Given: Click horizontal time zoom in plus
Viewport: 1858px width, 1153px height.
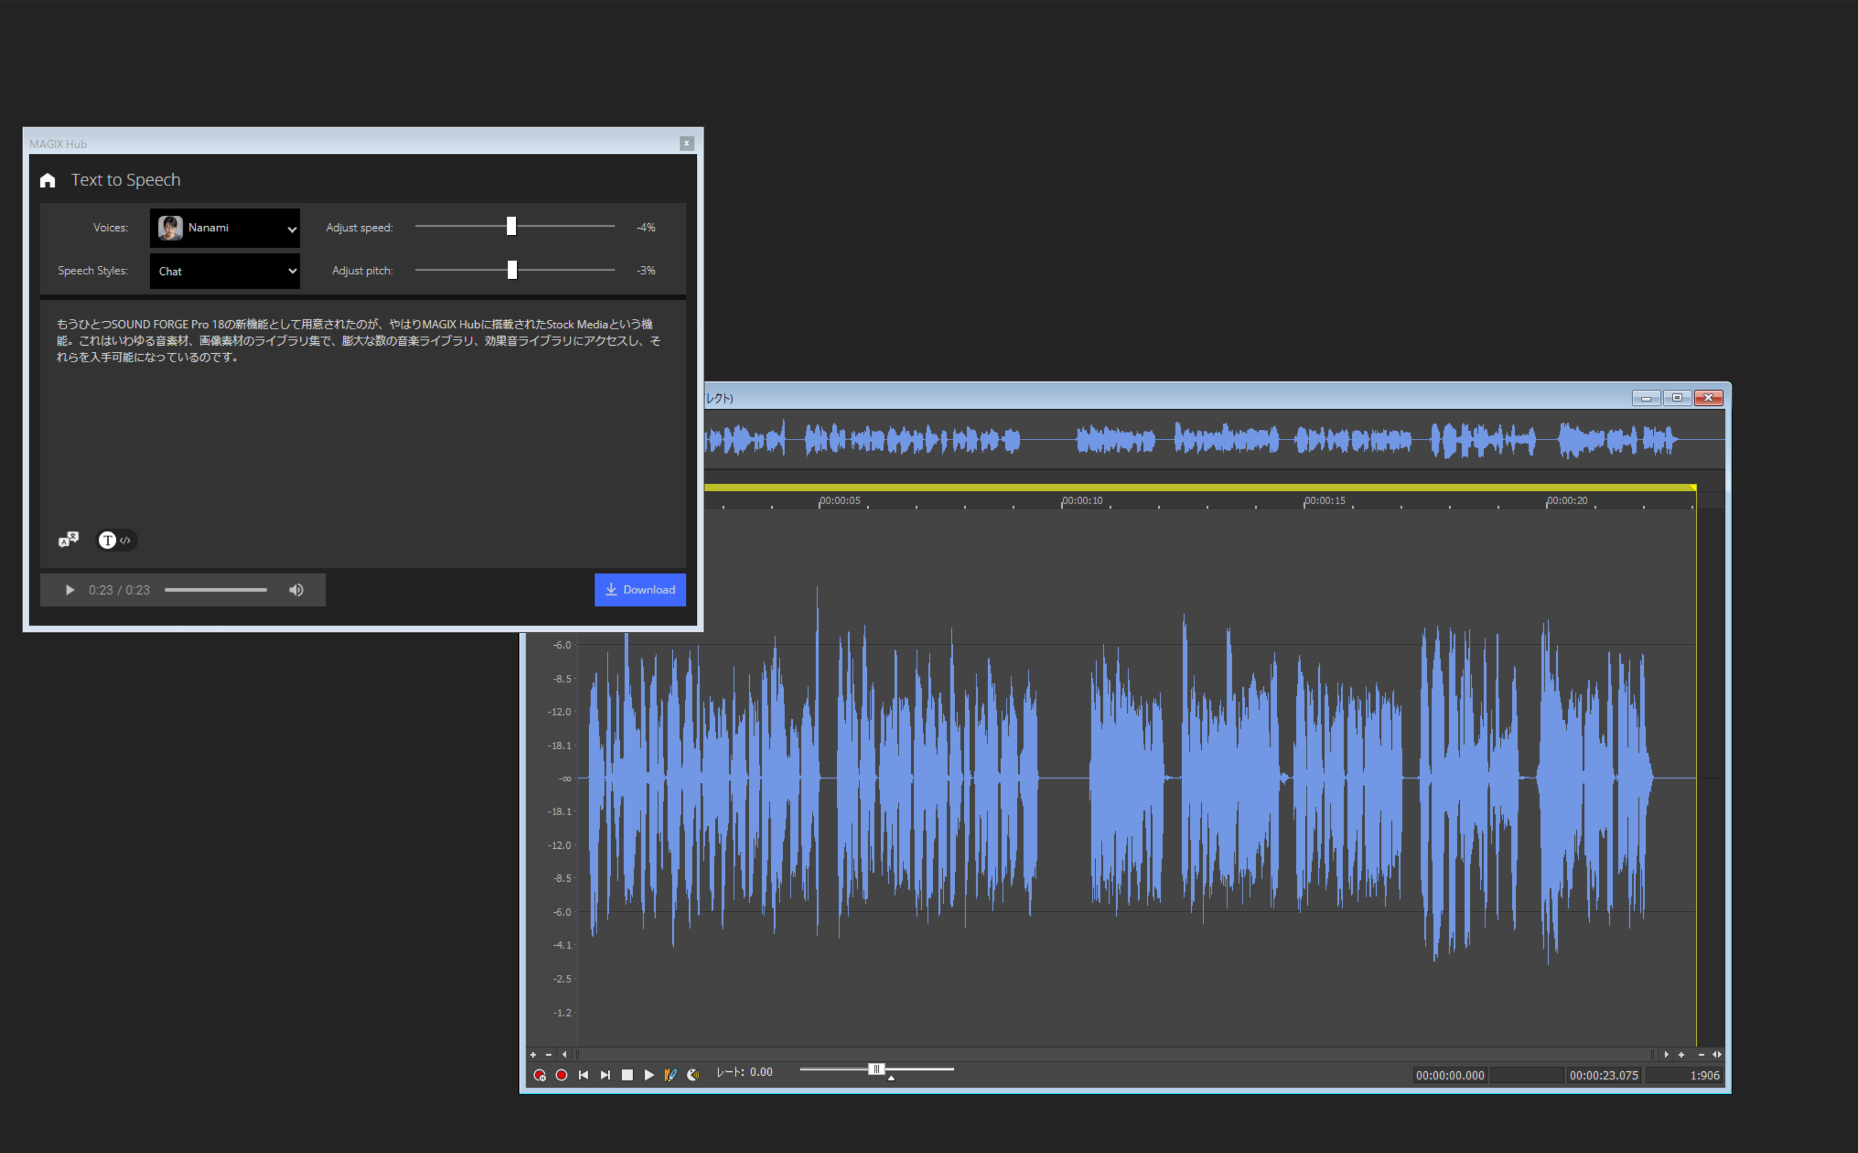Looking at the screenshot, I should pos(1681,1055).
